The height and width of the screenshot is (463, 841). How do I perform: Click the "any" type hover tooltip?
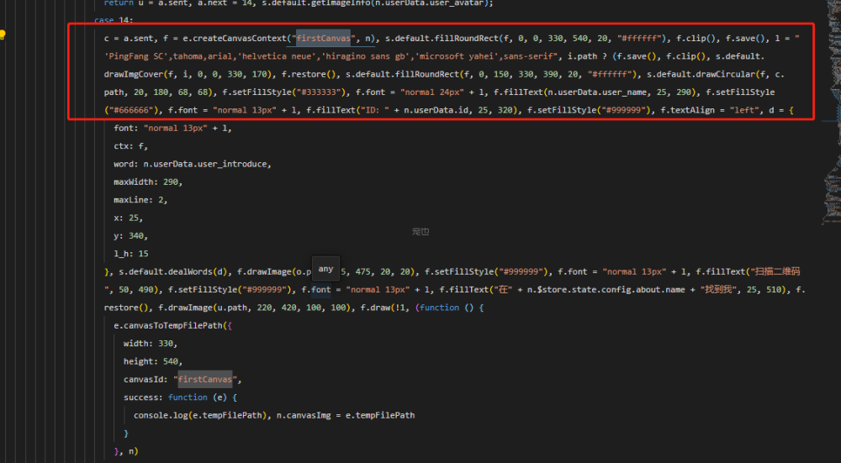pos(325,269)
